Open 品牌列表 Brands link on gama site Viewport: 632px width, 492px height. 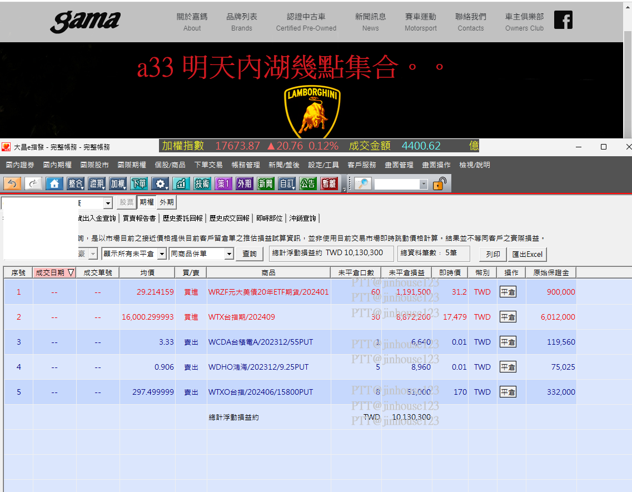tap(242, 22)
